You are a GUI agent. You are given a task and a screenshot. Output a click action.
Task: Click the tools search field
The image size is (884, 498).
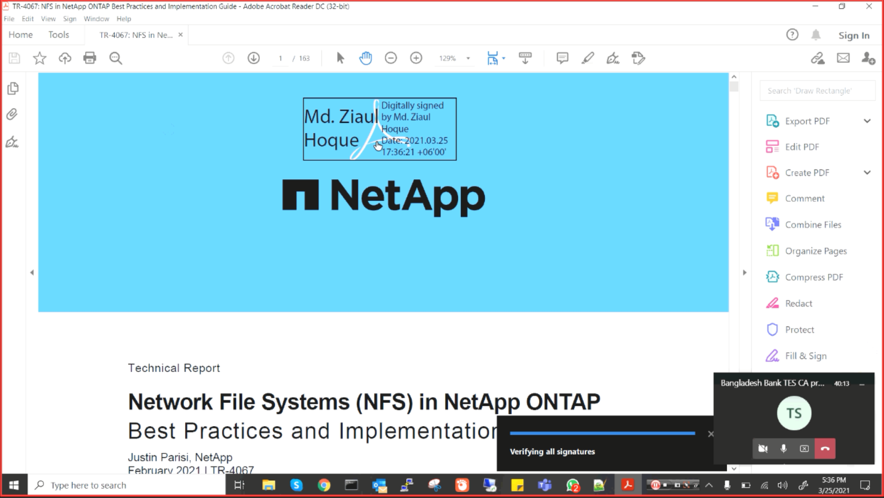tap(817, 91)
